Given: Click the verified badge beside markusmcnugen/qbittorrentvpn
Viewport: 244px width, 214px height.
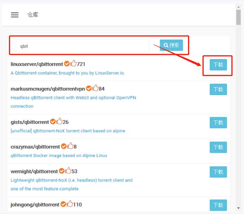Looking at the screenshot, I should click(x=89, y=89).
